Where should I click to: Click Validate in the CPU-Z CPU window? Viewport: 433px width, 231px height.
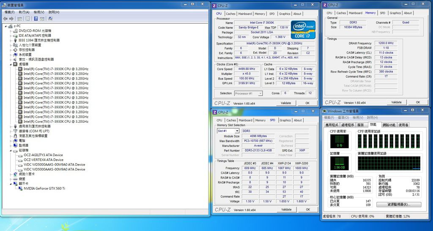tap(286, 103)
